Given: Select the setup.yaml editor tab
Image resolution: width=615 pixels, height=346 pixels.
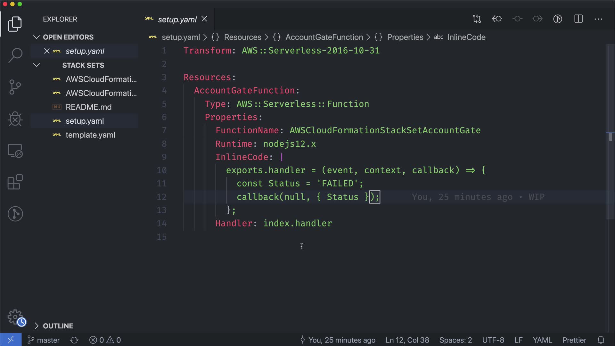Looking at the screenshot, I should [177, 19].
